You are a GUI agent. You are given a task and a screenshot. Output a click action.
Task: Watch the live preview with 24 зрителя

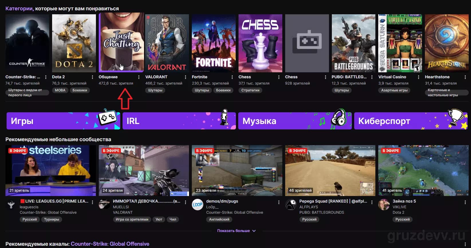point(144,171)
